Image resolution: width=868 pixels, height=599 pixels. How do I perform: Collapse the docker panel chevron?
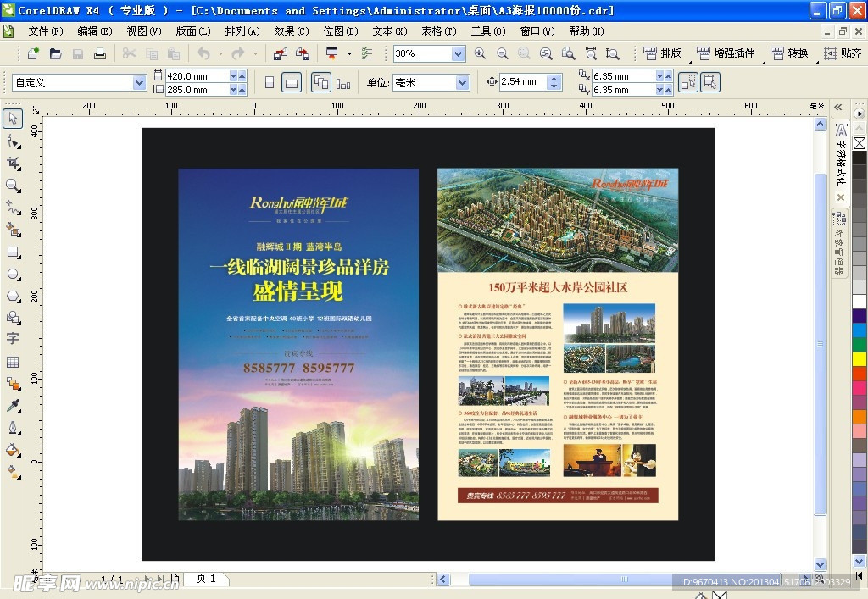tap(838, 108)
